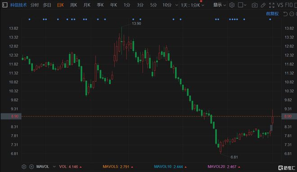Viewport: 297px width, 172px height.
Task: Toggle the left sidebar panel icon
Action: [5, 5]
